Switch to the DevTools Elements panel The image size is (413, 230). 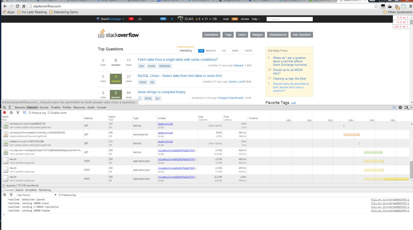20,107
